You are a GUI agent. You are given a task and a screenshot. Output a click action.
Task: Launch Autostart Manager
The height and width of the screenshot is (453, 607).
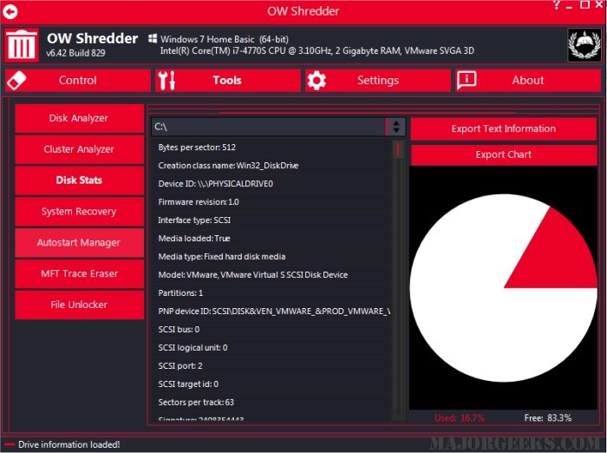pyautogui.click(x=80, y=243)
